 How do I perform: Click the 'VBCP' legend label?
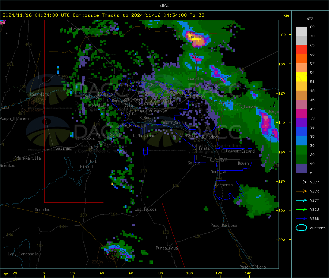(x=314, y=182)
